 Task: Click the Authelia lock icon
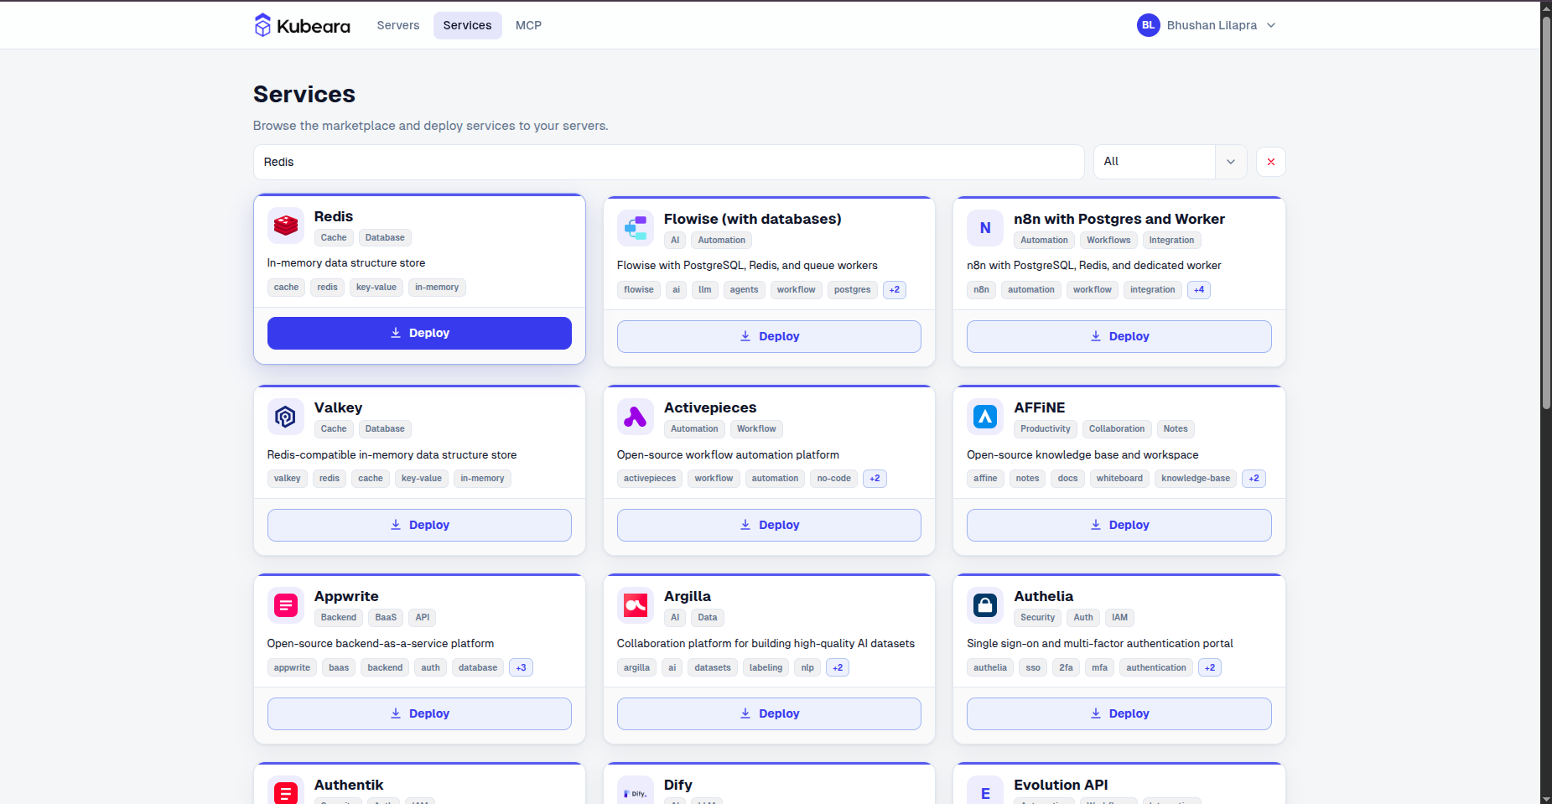pyautogui.click(x=985, y=605)
